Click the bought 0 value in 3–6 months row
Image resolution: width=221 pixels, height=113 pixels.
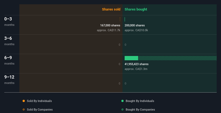(125, 45)
